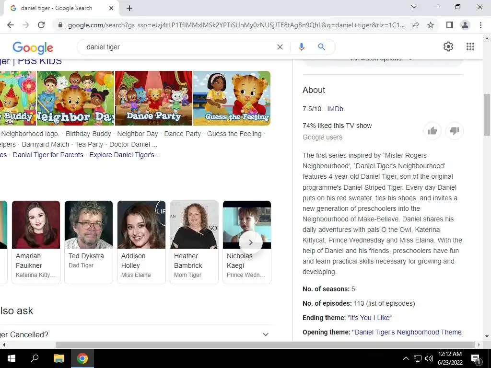Image resolution: width=491 pixels, height=368 pixels.
Task: Open "It's You I Like" ending theme link
Action: point(370,318)
